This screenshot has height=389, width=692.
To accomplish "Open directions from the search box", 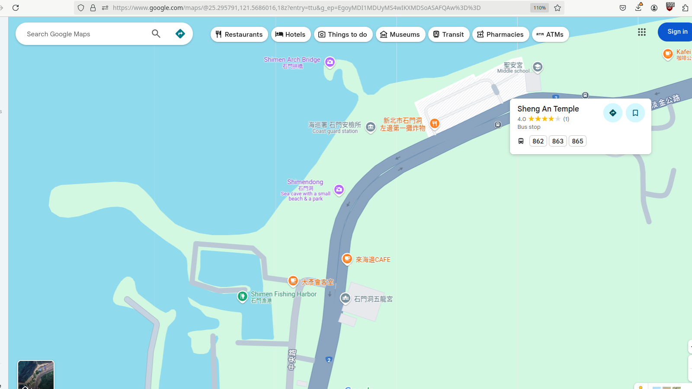I will [180, 34].
